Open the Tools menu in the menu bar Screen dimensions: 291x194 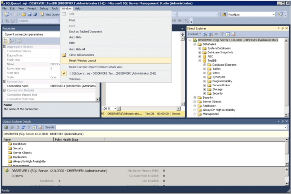pos(55,8)
